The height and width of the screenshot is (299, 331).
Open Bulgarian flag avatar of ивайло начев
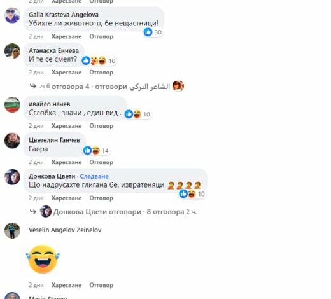12,105
